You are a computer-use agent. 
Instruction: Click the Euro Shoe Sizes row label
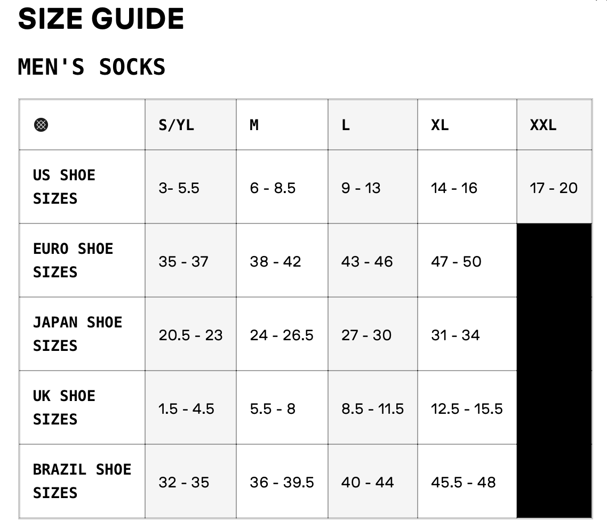pyautogui.click(x=73, y=260)
